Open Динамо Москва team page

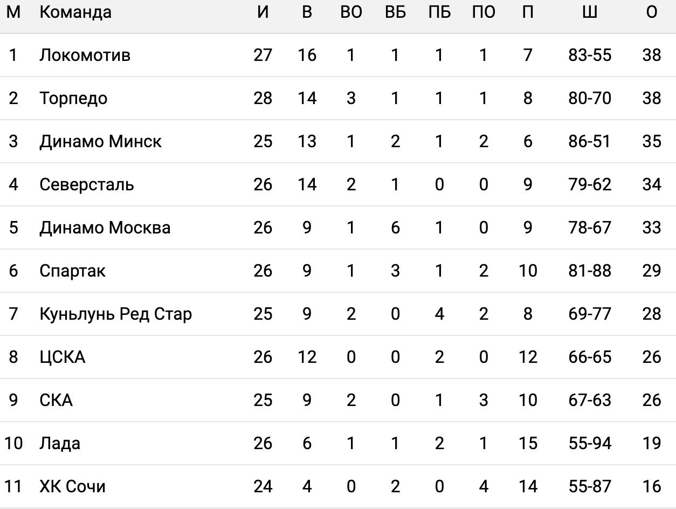[x=105, y=228]
